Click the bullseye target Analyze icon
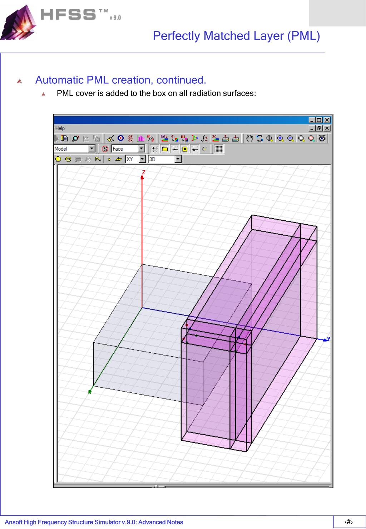 (121, 138)
